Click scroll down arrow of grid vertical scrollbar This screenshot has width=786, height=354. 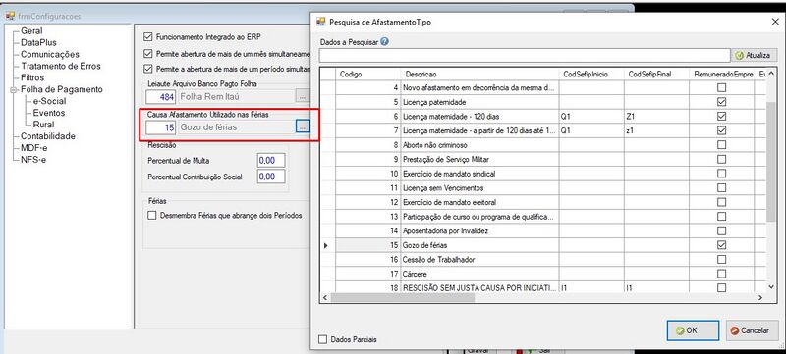coord(771,287)
